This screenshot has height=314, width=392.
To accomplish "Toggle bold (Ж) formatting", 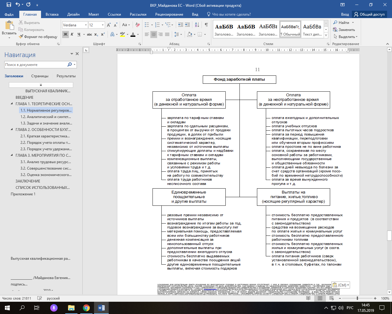I will (66, 34).
